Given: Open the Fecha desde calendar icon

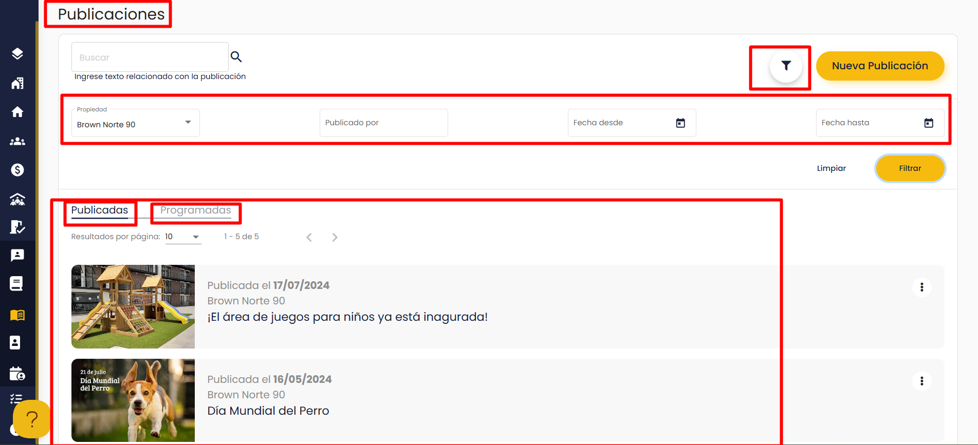Looking at the screenshot, I should (x=680, y=123).
